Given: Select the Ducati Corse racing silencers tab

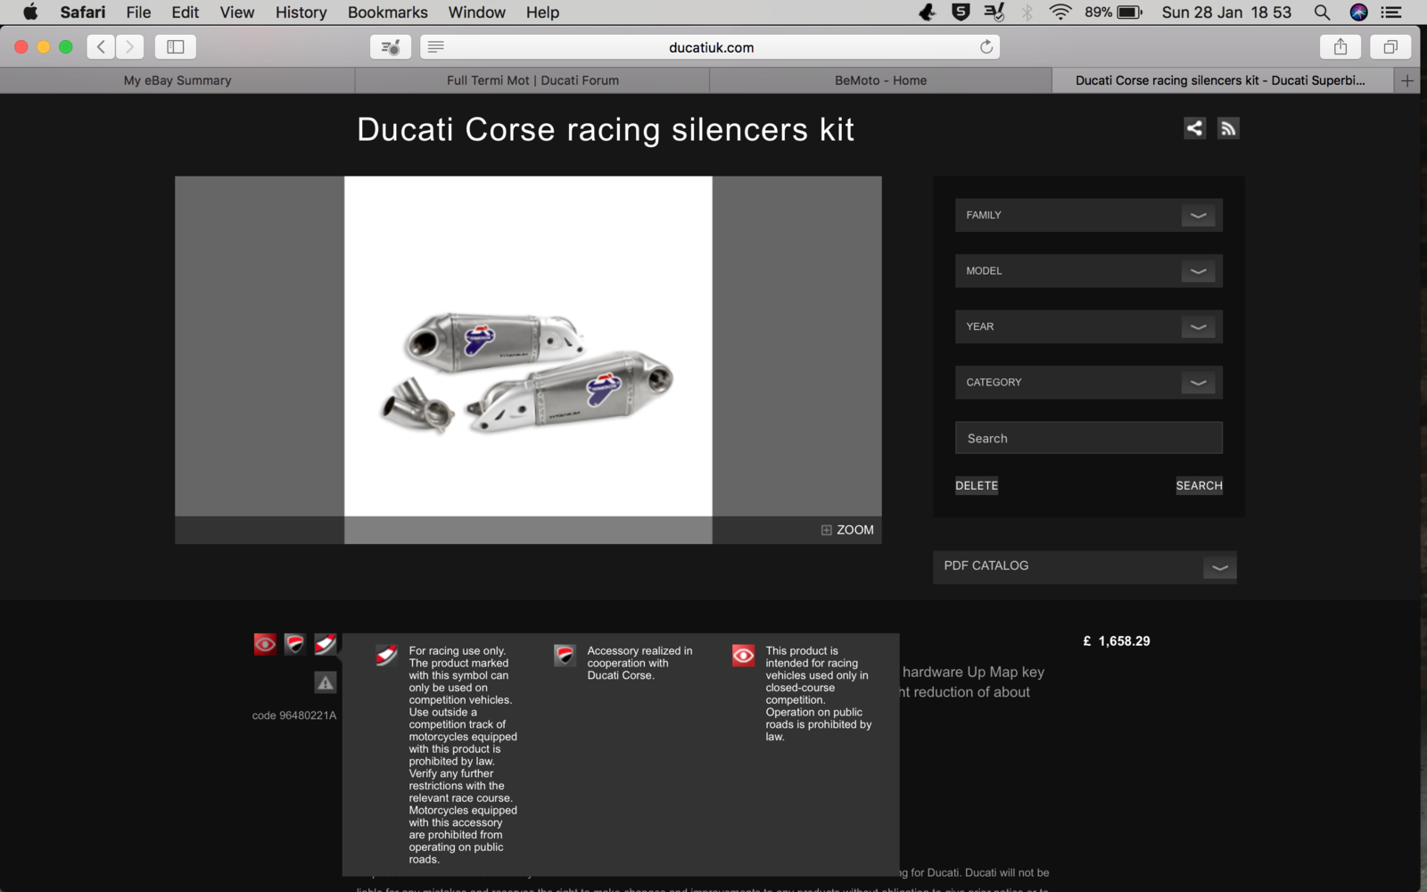Looking at the screenshot, I should (x=1222, y=80).
